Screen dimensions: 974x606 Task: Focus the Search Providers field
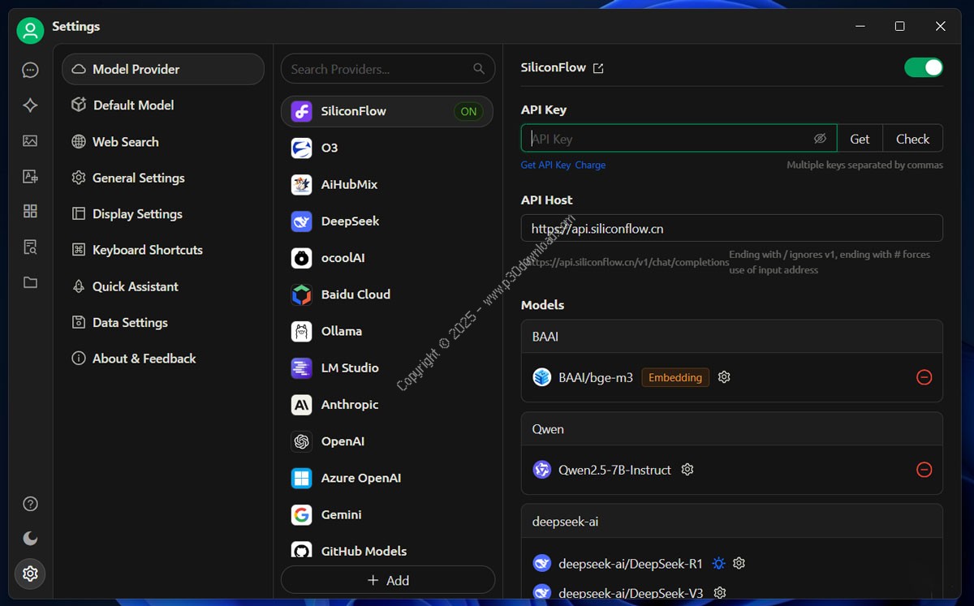388,69
